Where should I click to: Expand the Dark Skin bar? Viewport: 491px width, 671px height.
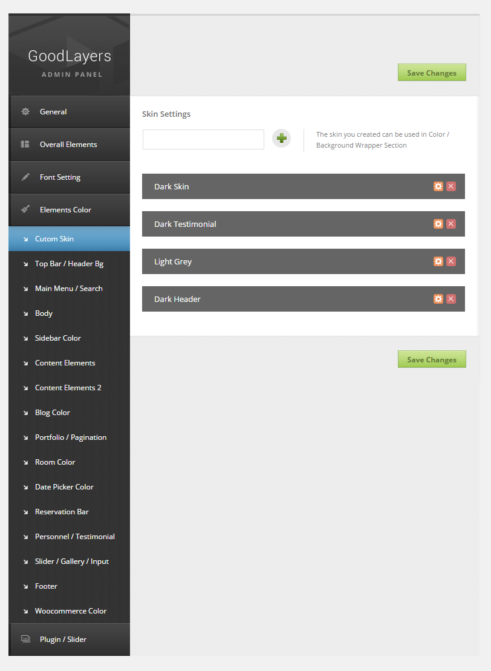[x=303, y=186]
